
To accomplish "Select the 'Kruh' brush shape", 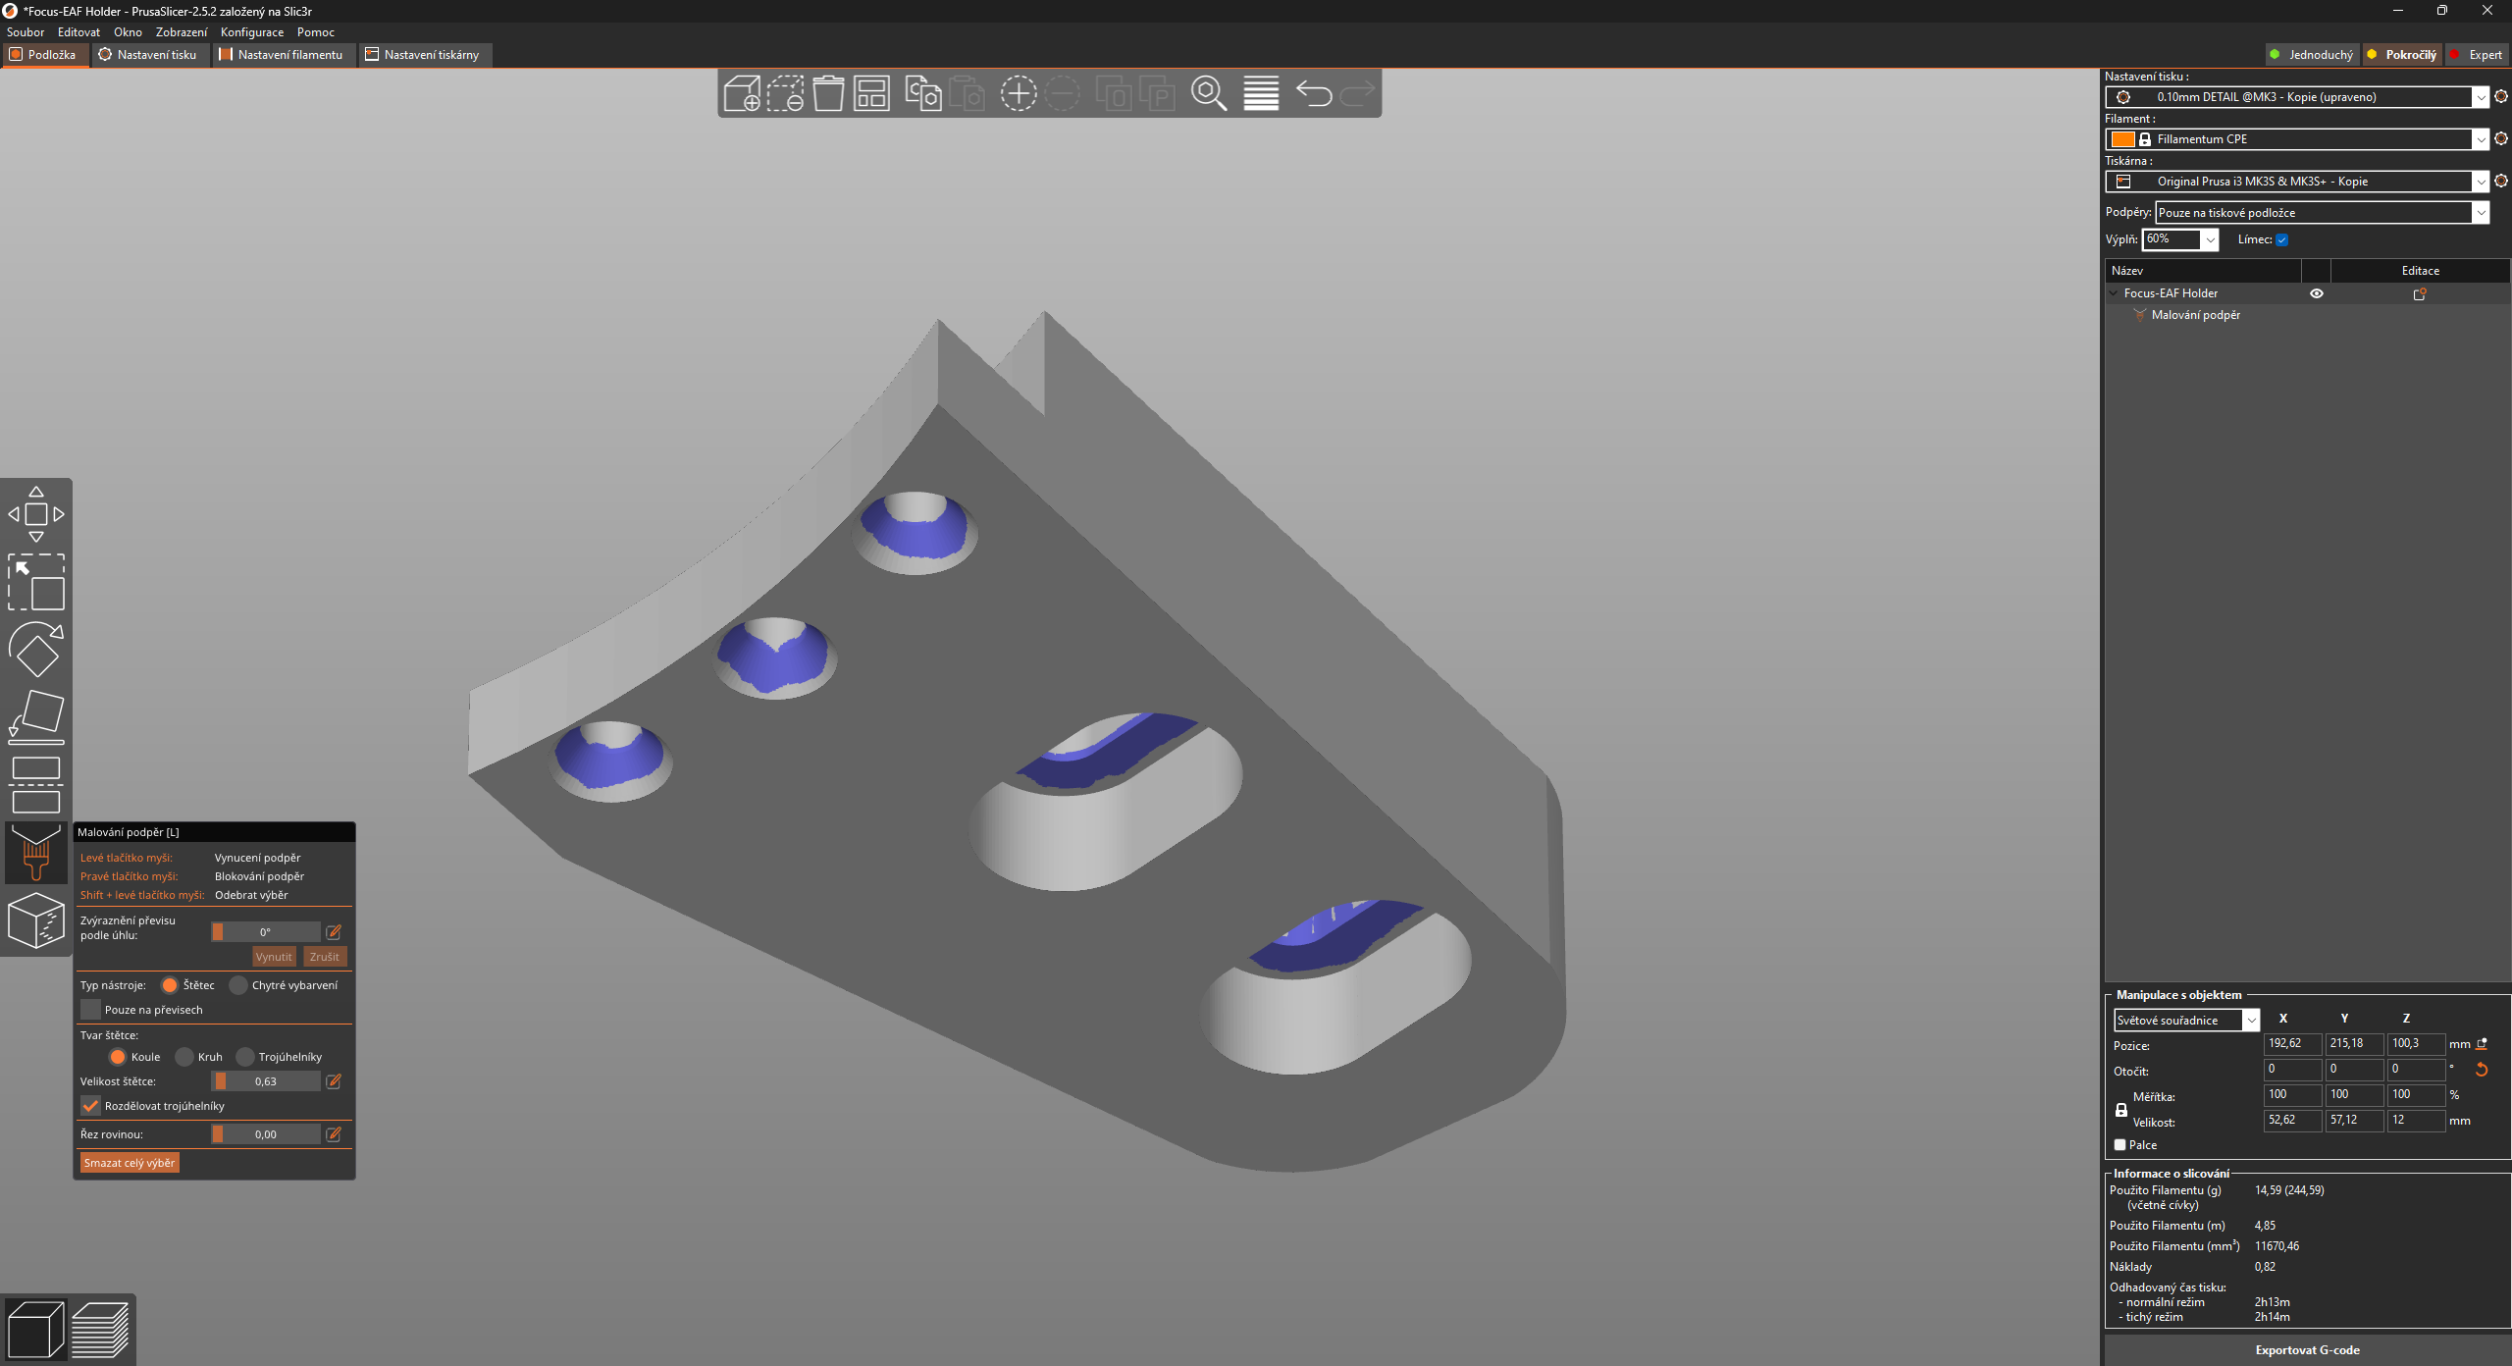I will (184, 1057).
